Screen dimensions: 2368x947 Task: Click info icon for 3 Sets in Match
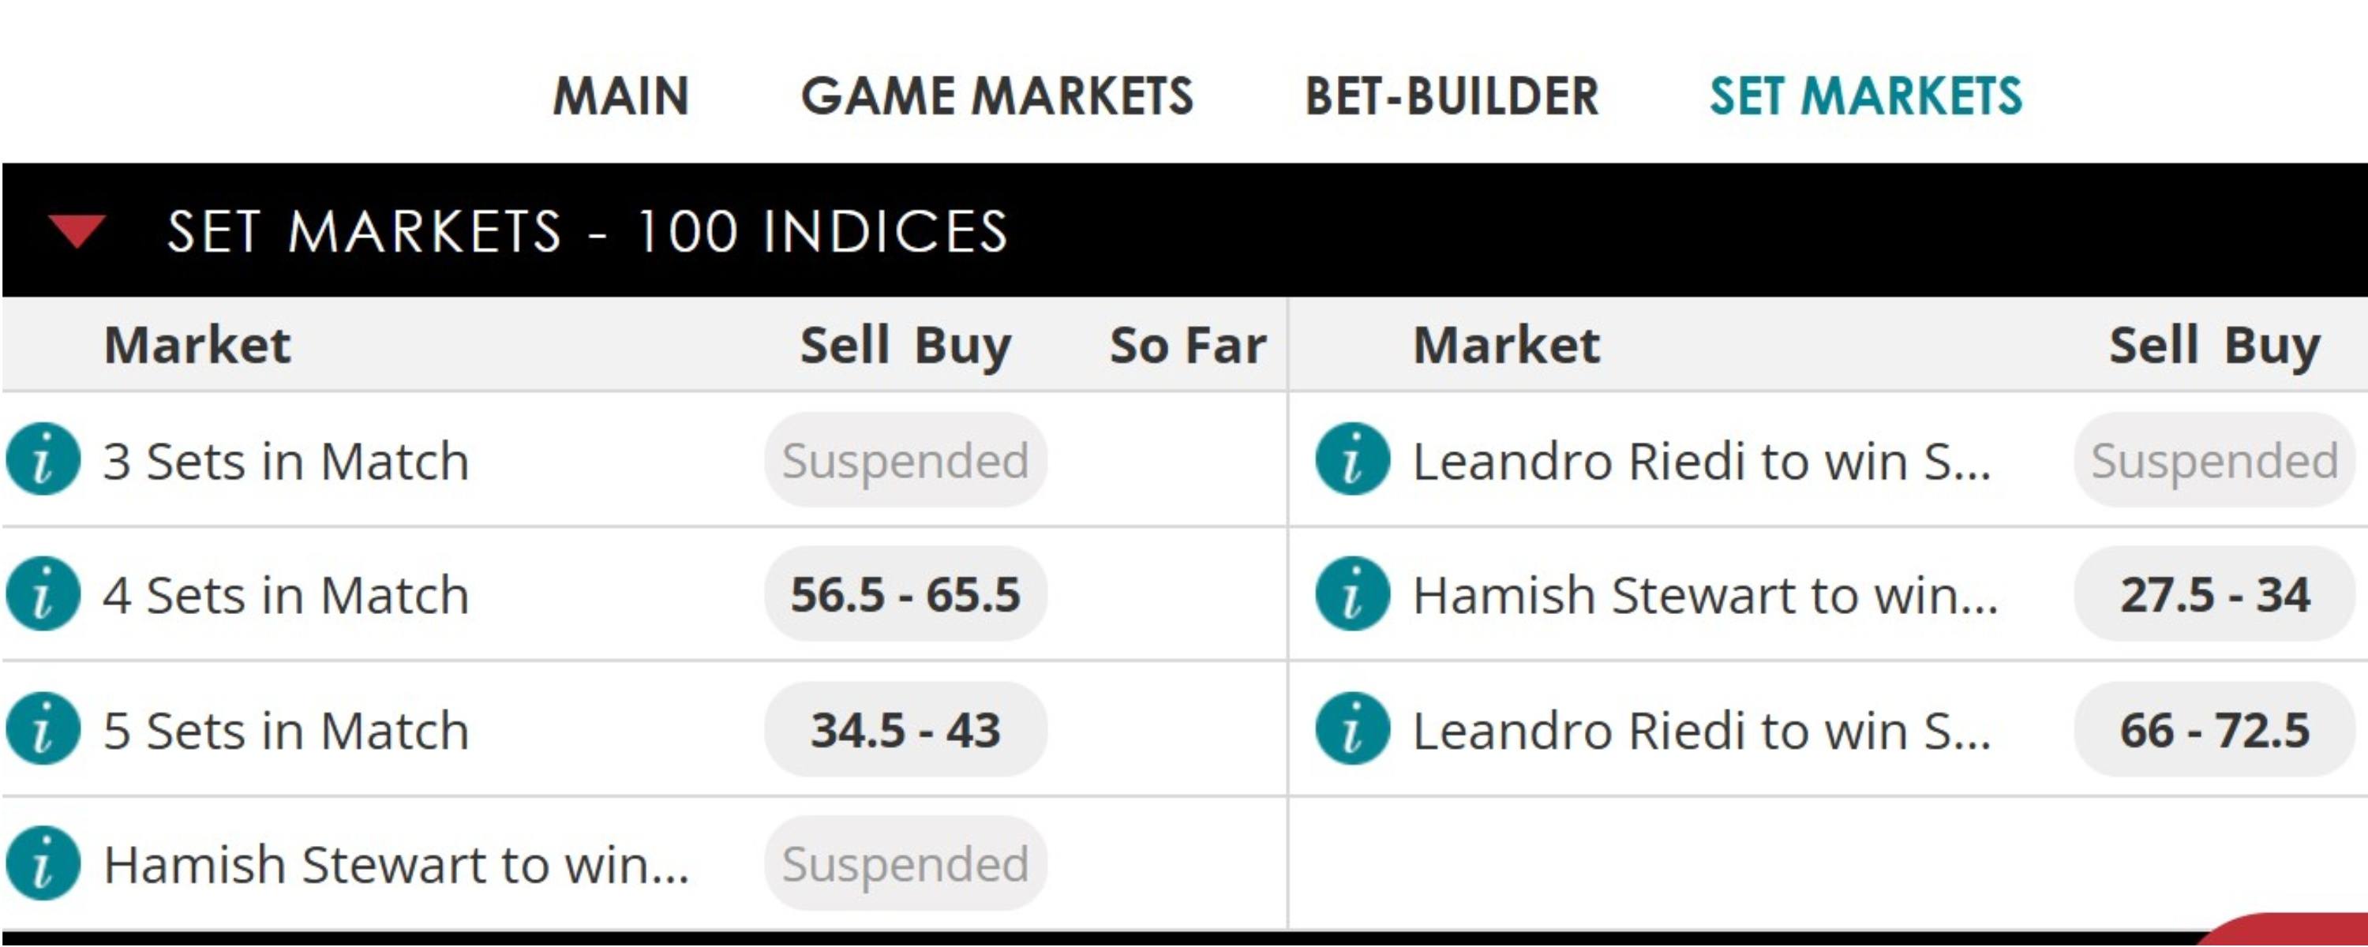(x=43, y=459)
